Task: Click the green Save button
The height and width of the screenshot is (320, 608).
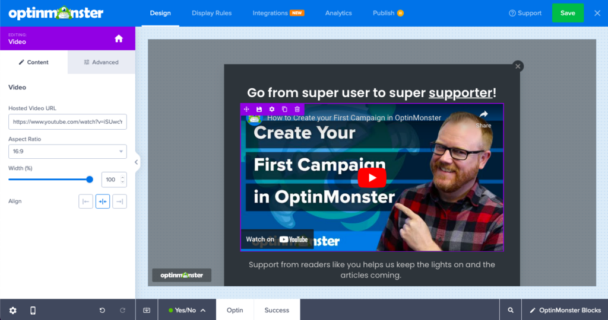Action: point(568,13)
